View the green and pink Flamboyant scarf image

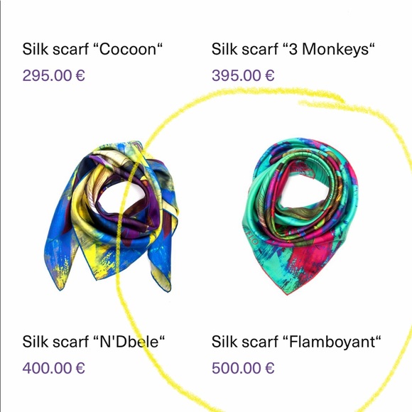click(x=300, y=216)
